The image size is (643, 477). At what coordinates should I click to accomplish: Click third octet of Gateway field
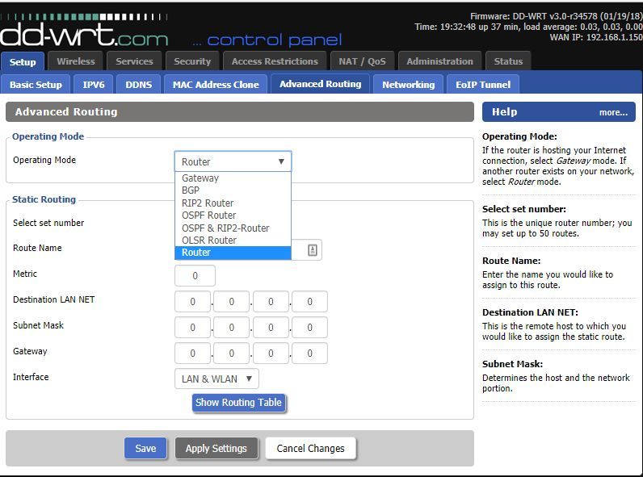(x=271, y=354)
